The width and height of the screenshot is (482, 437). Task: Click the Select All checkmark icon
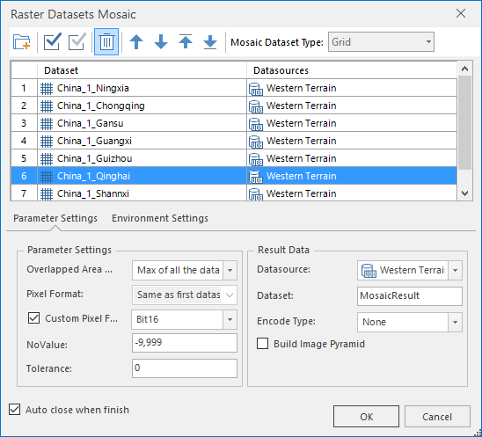point(52,42)
